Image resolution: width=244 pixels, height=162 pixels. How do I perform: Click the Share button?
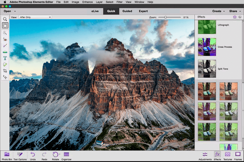click(233, 11)
